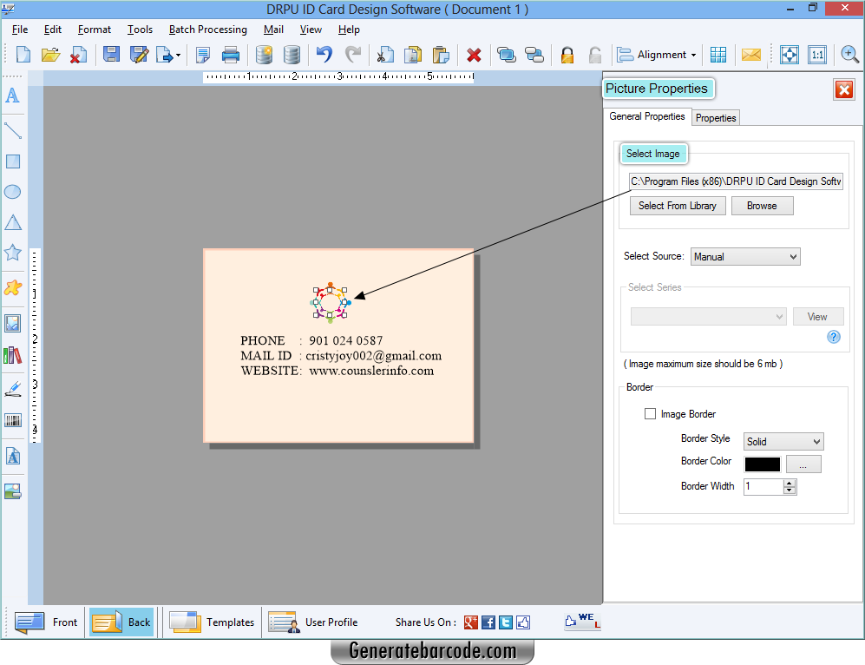This screenshot has width=865, height=665.
Task: Select the Star shape tool
Action: tap(12, 253)
